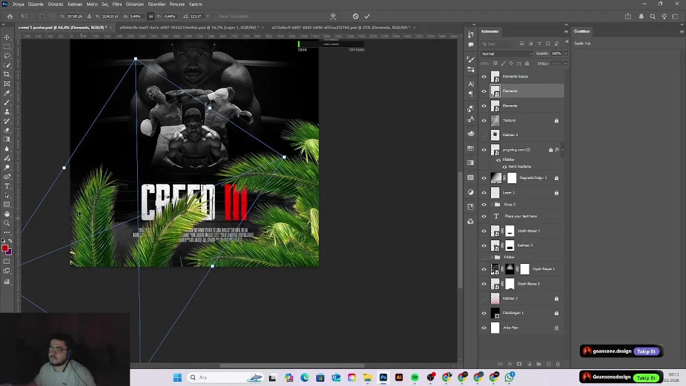Create new adjustment layer icon
This screenshot has width=686, height=386.
click(x=529, y=364)
